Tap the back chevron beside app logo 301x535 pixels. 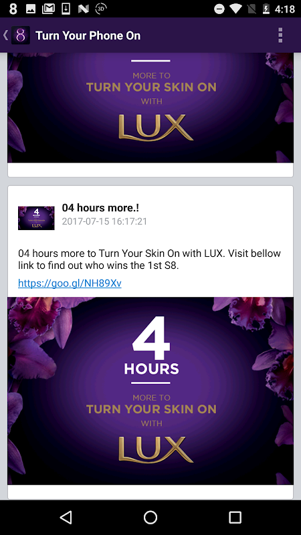tap(5, 35)
